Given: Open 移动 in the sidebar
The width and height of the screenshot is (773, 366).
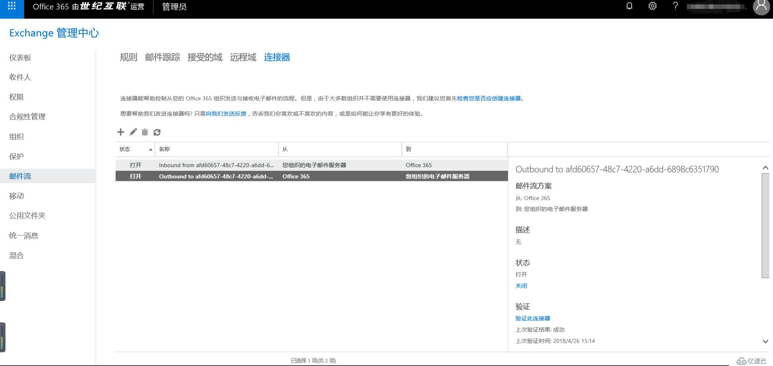Looking at the screenshot, I should point(17,196).
